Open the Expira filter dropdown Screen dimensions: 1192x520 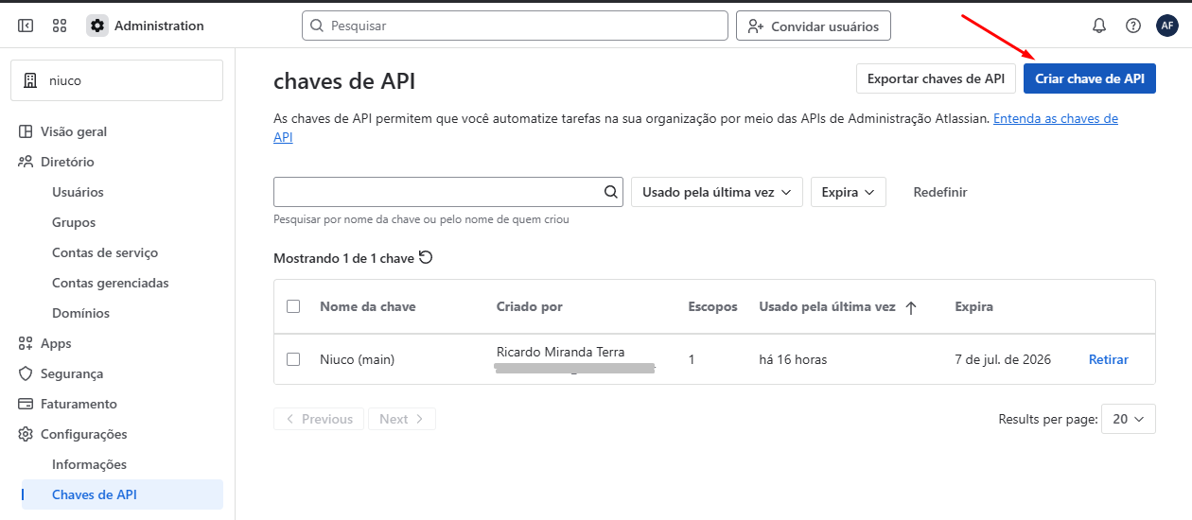[x=849, y=192]
